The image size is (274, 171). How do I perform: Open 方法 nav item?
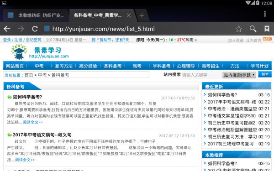pos(235,66)
